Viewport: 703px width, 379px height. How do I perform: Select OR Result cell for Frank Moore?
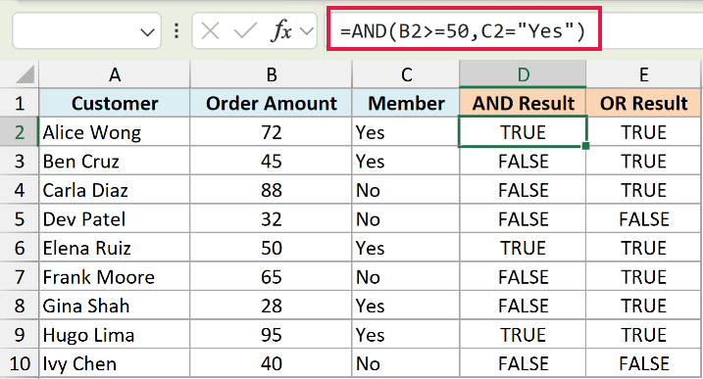[644, 277]
